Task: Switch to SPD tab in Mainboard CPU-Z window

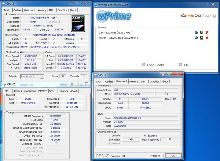Action: pyautogui.click(x=143, y=82)
